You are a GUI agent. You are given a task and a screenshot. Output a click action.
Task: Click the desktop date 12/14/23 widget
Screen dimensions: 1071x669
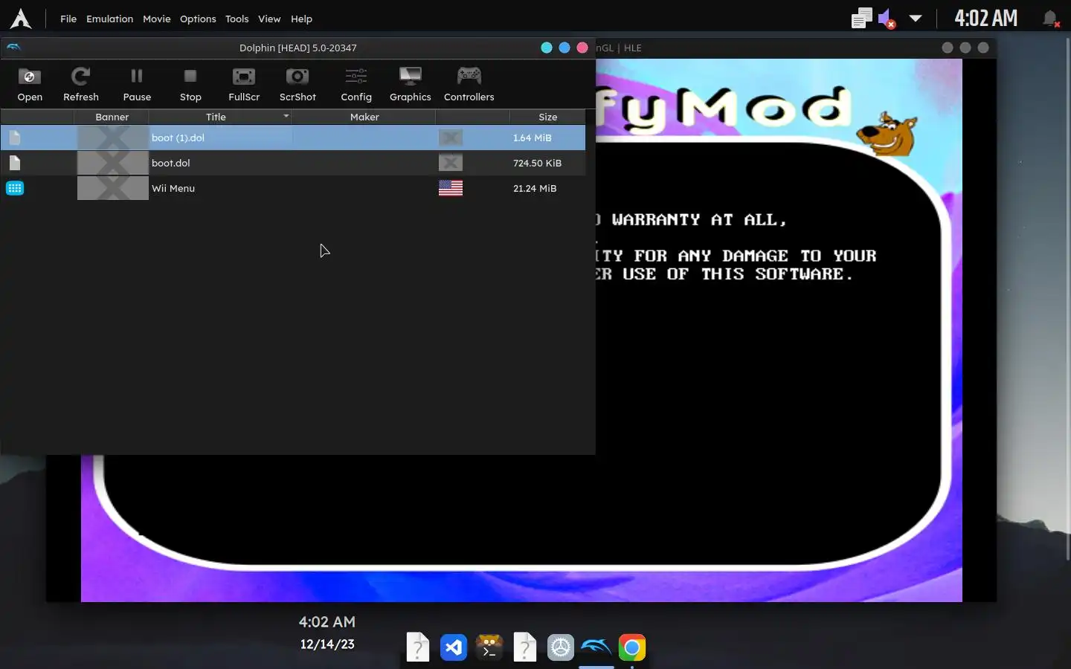point(327,644)
